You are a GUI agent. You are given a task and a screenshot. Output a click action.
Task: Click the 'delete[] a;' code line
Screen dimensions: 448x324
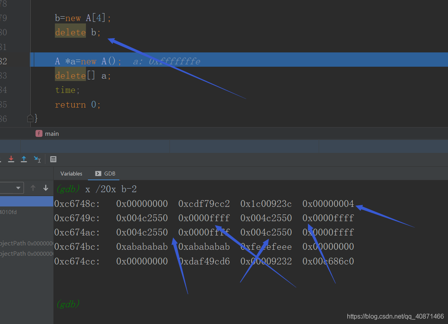[83, 75]
